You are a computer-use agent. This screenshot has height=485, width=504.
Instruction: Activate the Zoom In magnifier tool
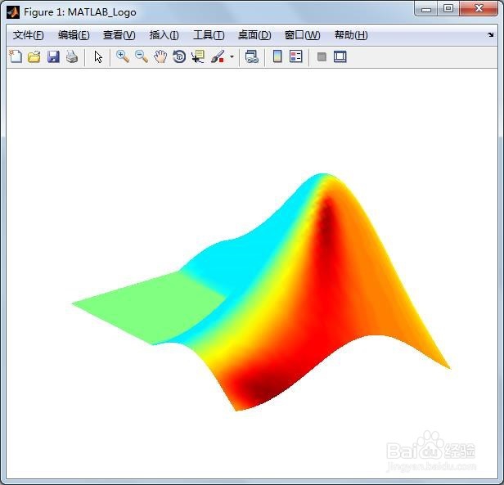point(123,56)
